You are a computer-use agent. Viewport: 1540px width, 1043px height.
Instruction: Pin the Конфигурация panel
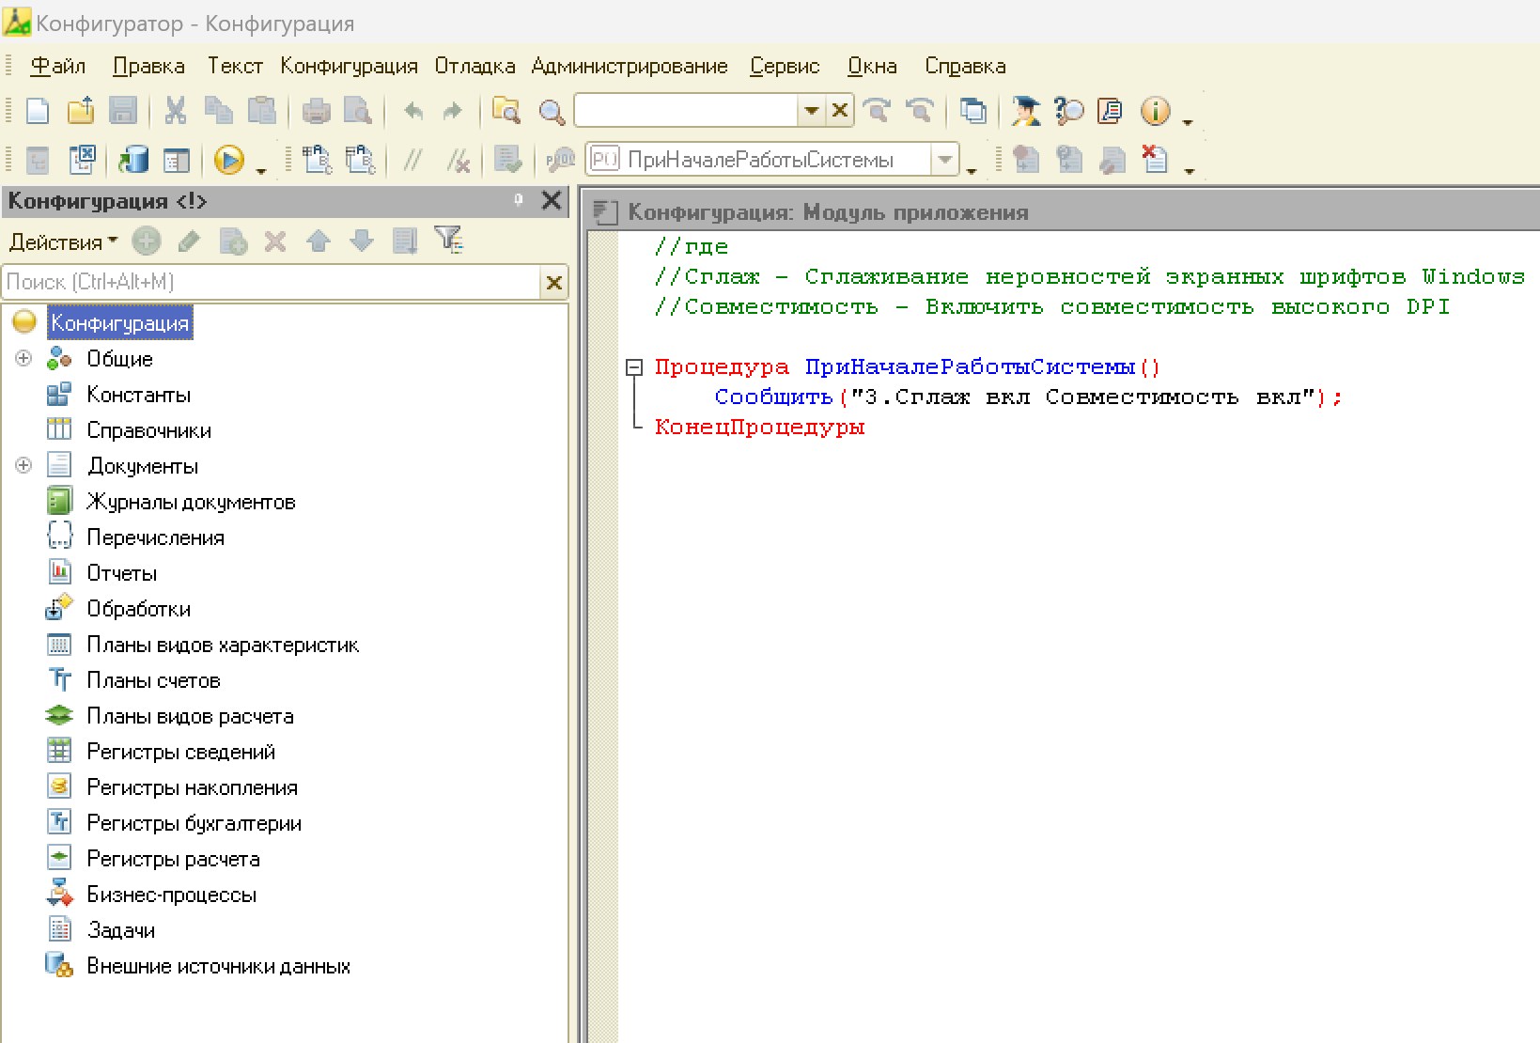point(518,199)
